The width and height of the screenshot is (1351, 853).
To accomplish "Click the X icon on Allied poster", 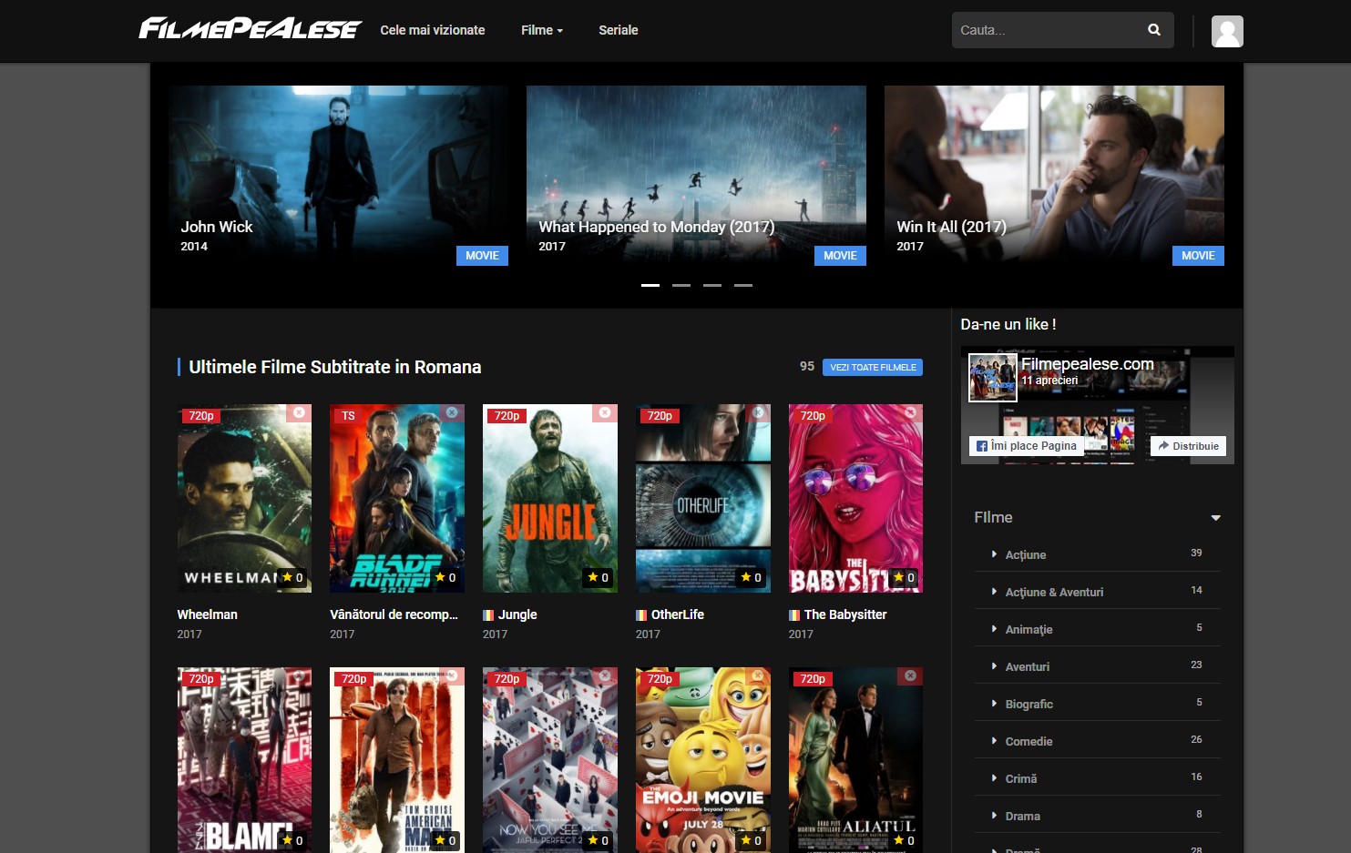I will pyautogui.click(x=910, y=675).
